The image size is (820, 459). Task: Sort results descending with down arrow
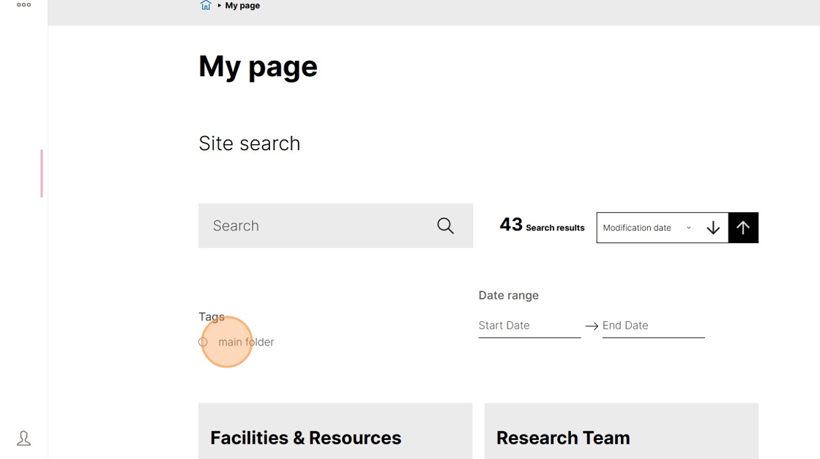click(713, 228)
